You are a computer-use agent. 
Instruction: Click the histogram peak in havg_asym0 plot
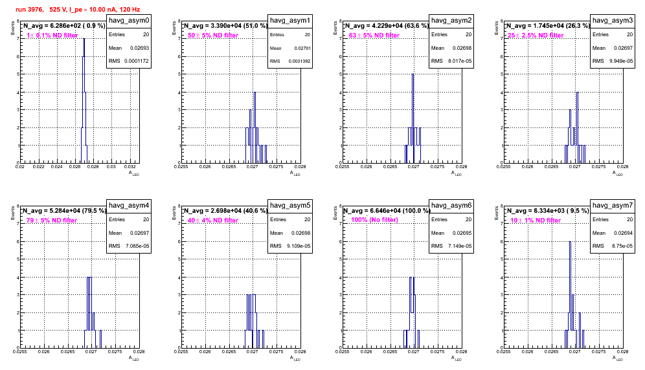pos(84,39)
